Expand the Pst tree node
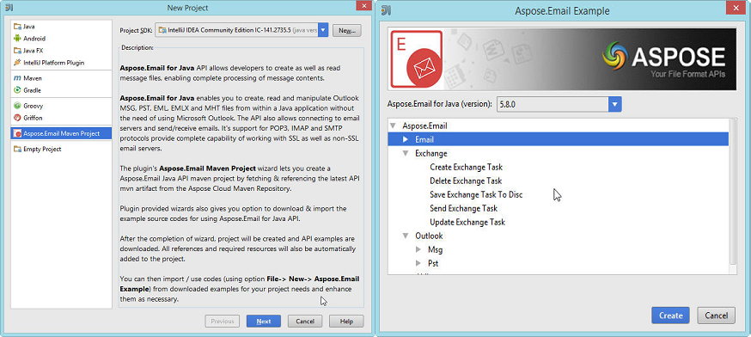Image resolution: width=751 pixels, height=337 pixels. [x=418, y=263]
